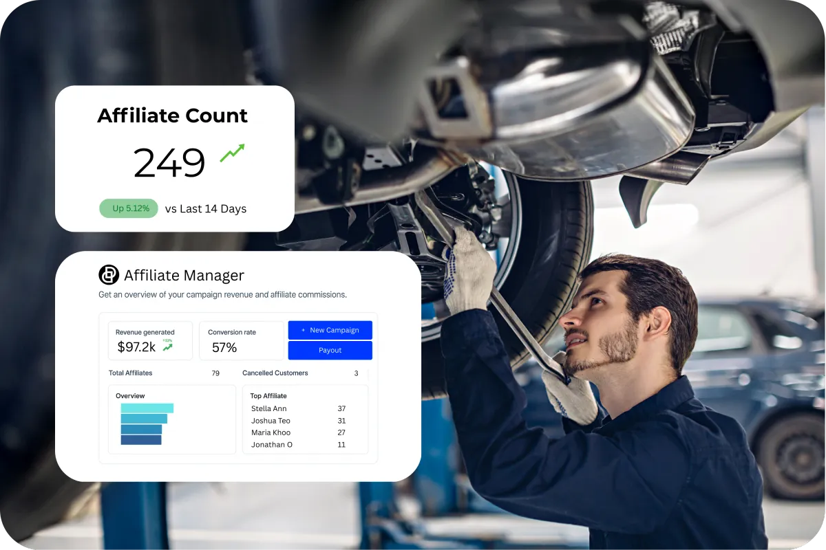Click the New Campaign button
The height and width of the screenshot is (550, 826).
[x=330, y=330]
